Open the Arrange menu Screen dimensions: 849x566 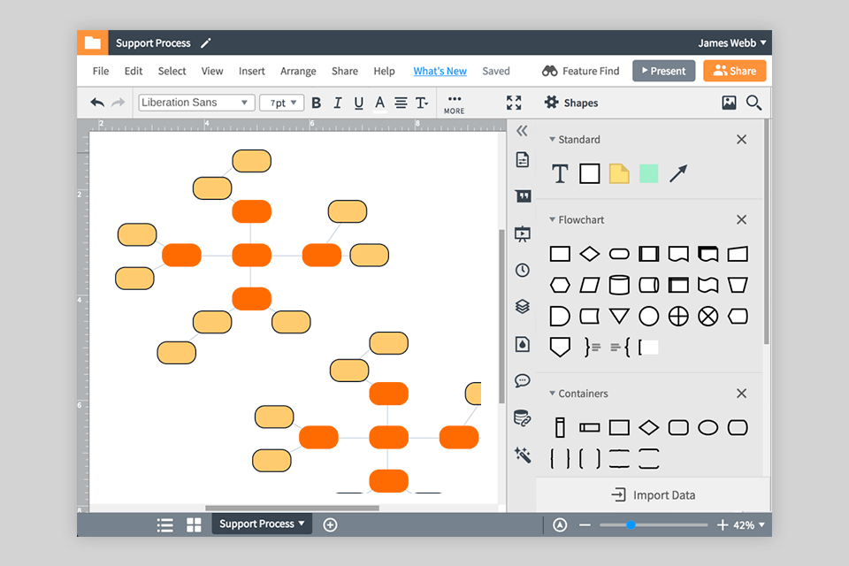coord(298,71)
